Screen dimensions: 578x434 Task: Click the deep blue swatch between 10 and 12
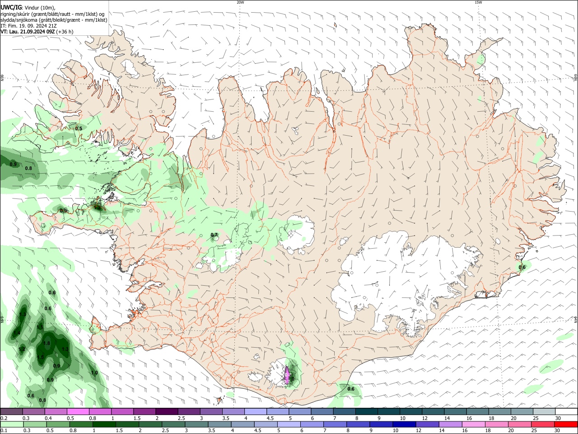pos(404,424)
